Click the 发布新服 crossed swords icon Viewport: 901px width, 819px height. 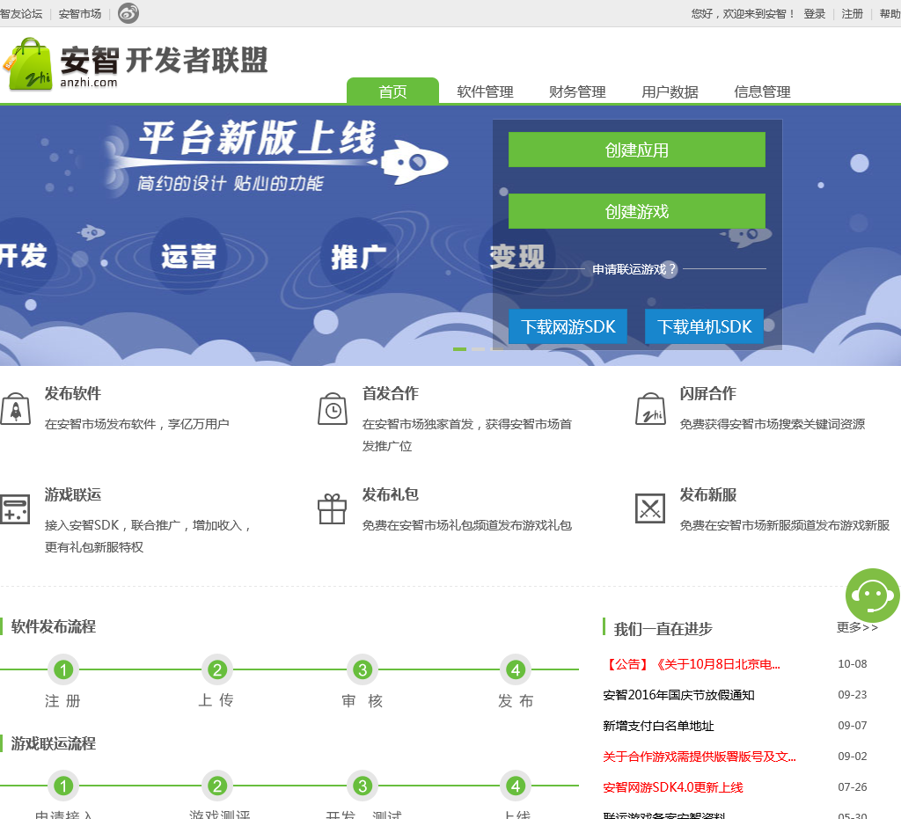tap(650, 508)
